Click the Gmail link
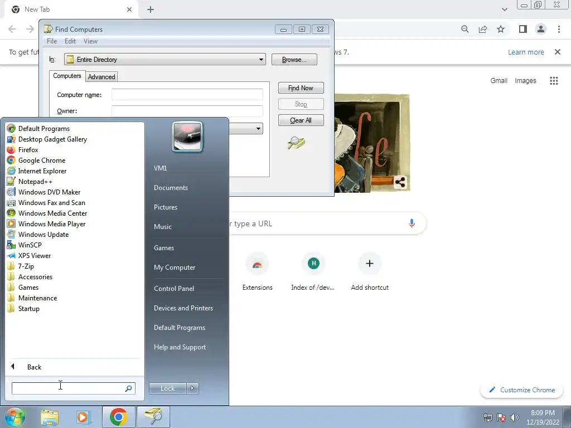This screenshot has width=571, height=428. [x=499, y=80]
